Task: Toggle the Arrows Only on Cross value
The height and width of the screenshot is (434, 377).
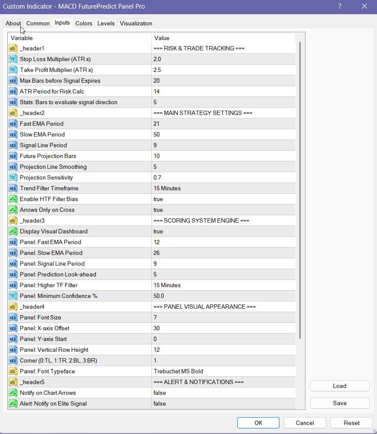Action: tap(223, 210)
